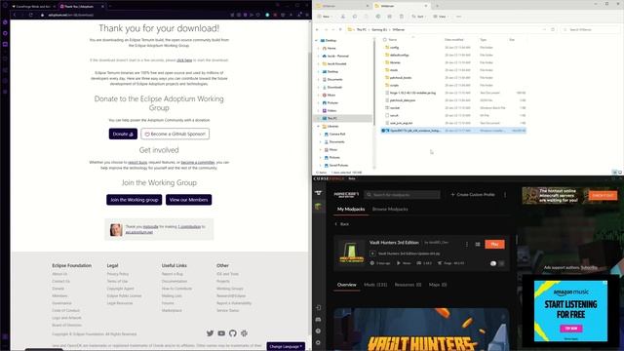Expand the address bar history dropdown in File Explorer
Screen dimensions: 624x351
click(544, 29)
